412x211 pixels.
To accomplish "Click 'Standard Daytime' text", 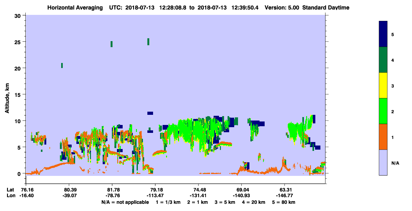I will [x=326, y=7].
